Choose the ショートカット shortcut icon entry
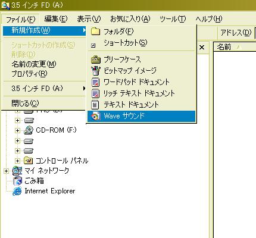 point(93,46)
